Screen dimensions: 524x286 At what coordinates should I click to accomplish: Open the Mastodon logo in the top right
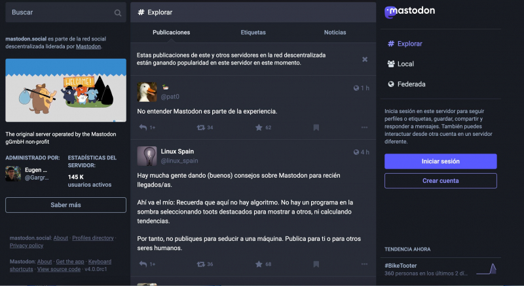click(x=410, y=12)
